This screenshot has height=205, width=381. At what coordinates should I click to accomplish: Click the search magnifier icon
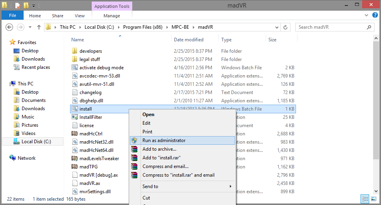[x=369, y=27]
